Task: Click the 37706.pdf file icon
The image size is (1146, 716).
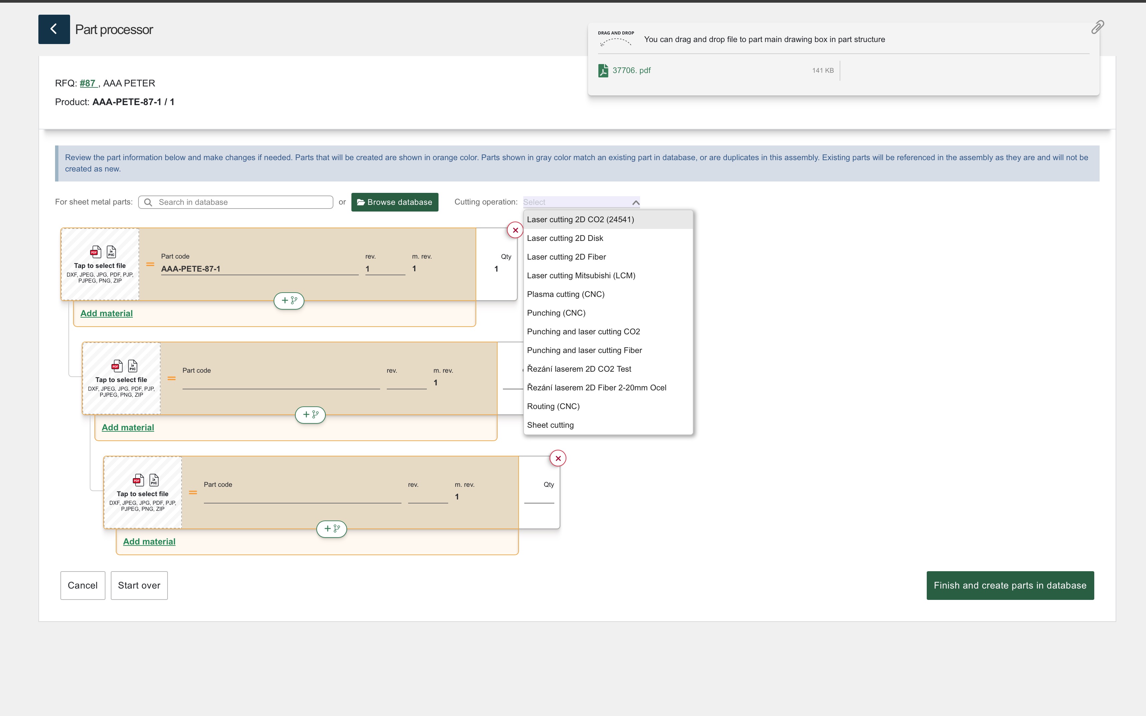Action: (x=603, y=70)
